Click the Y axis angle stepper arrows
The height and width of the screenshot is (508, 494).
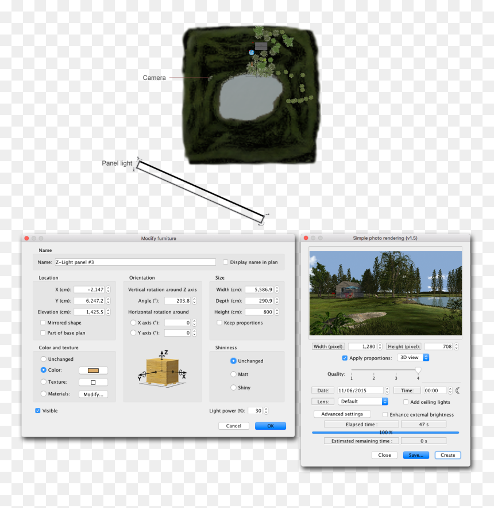point(194,333)
